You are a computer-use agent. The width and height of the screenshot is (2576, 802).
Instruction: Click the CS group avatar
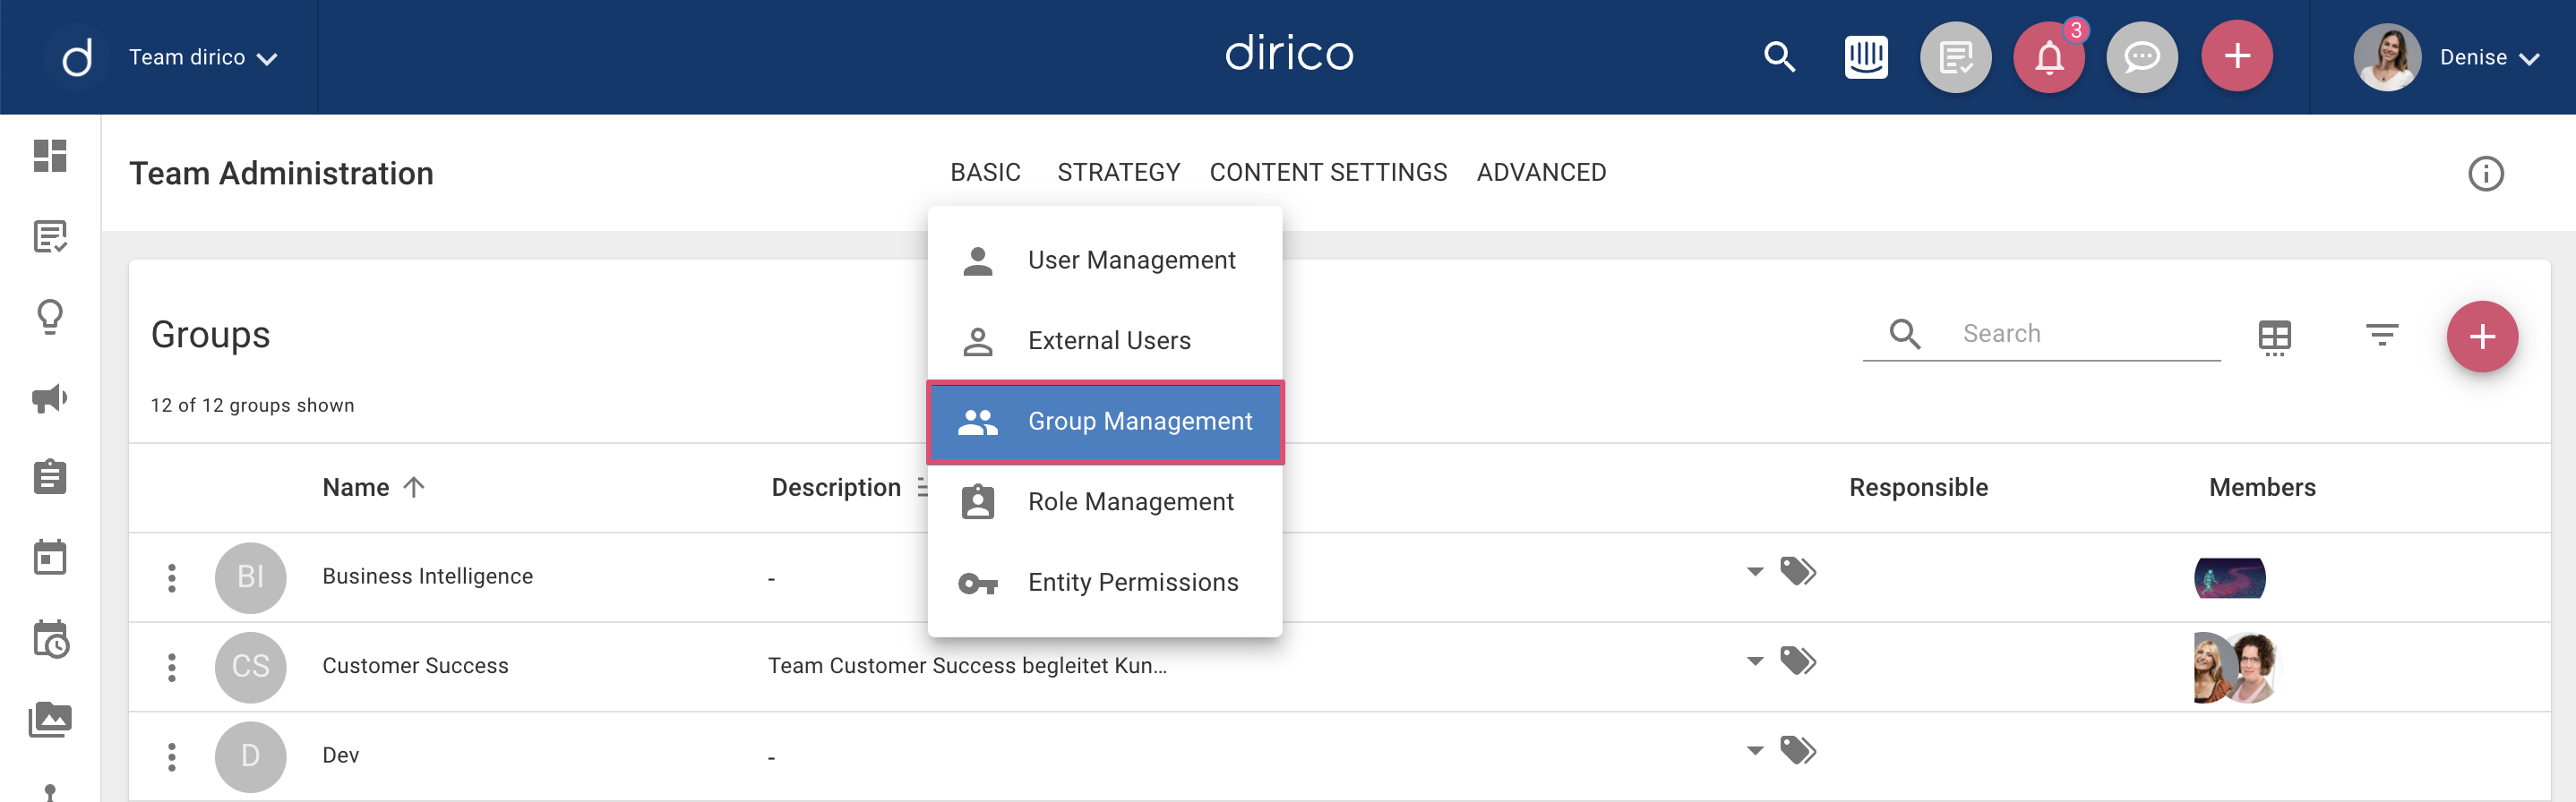[250, 667]
